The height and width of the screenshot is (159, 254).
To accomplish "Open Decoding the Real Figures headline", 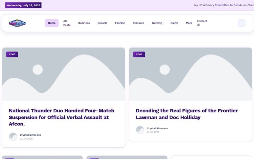I will (187, 114).
